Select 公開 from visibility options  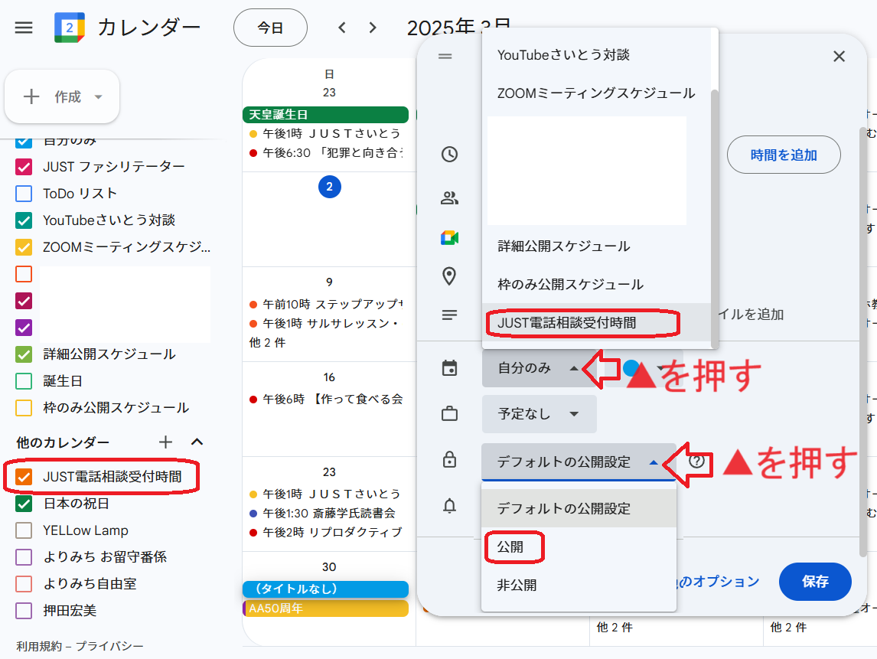[x=513, y=546]
